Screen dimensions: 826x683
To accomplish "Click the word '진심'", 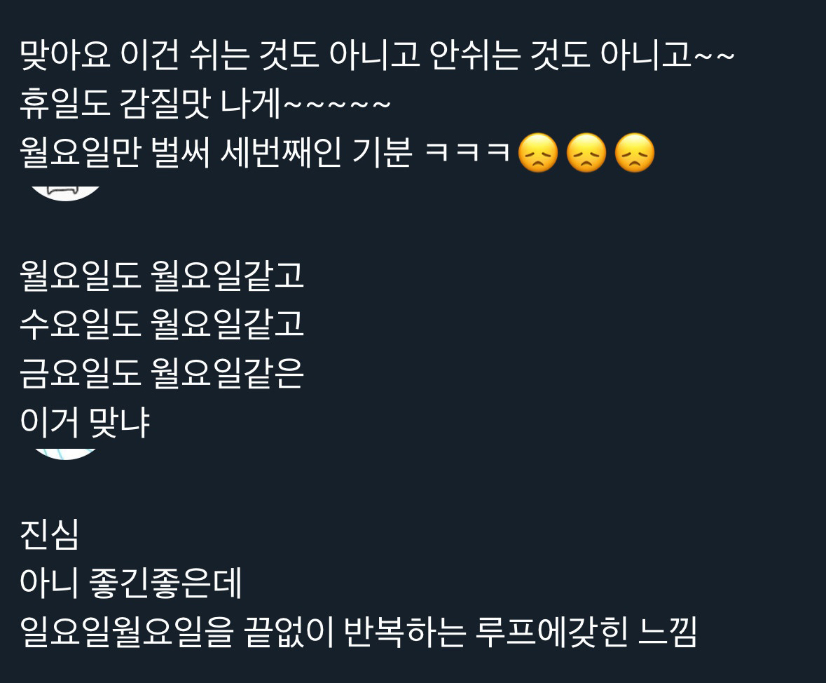I will point(50,534).
